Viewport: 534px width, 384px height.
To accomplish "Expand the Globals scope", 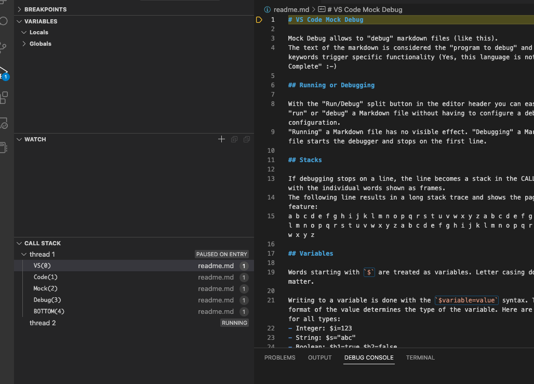I will 24,44.
